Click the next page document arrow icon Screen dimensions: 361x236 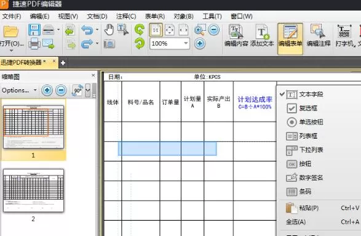click(71, 44)
